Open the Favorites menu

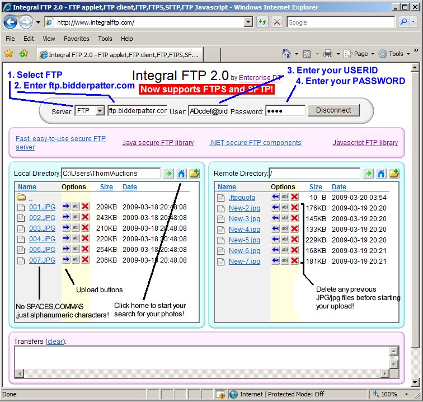(76, 39)
